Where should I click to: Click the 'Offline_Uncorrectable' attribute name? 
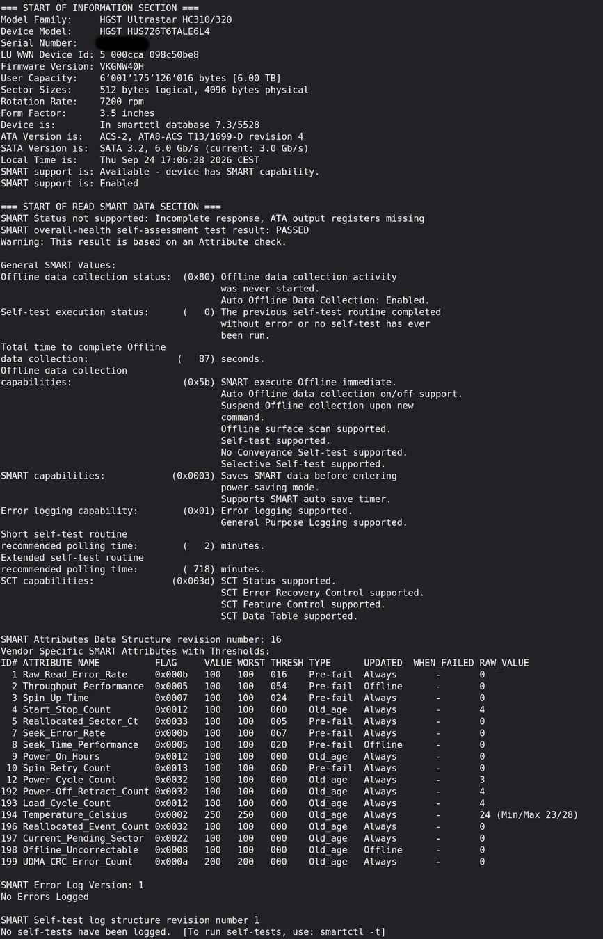tap(81, 849)
